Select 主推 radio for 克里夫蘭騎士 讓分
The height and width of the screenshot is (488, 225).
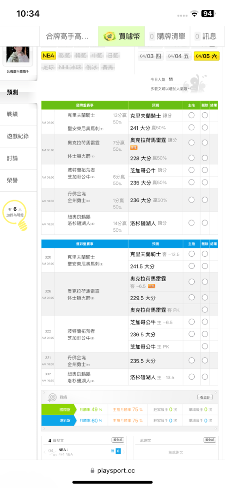[x=191, y=115]
